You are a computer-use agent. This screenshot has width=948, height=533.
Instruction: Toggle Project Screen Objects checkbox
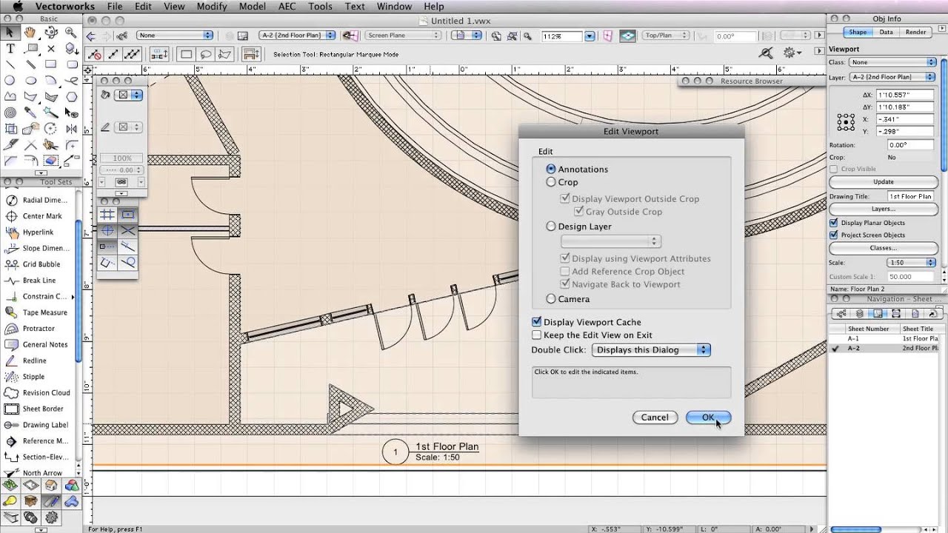(x=834, y=235)
